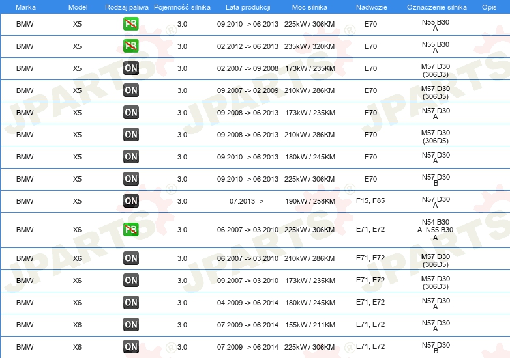Click the PB petrol icon for X5 235kW / 320KM
This screenshot has width=510, height=358.
click(x=130, y=46)
